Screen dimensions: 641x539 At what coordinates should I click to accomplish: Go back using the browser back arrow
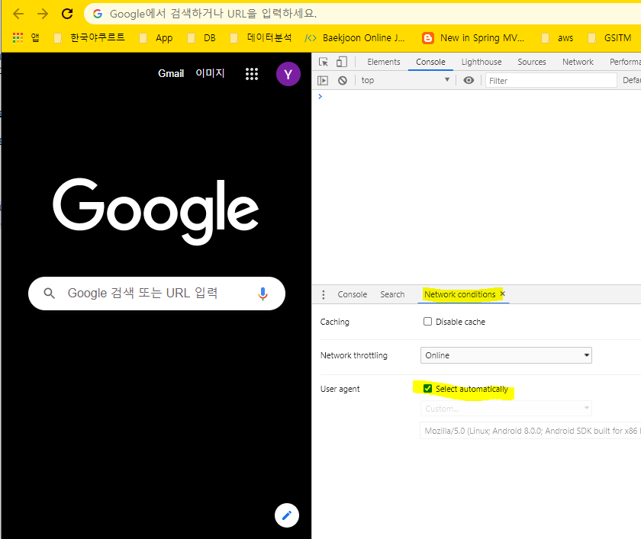(x=18, y=14)
